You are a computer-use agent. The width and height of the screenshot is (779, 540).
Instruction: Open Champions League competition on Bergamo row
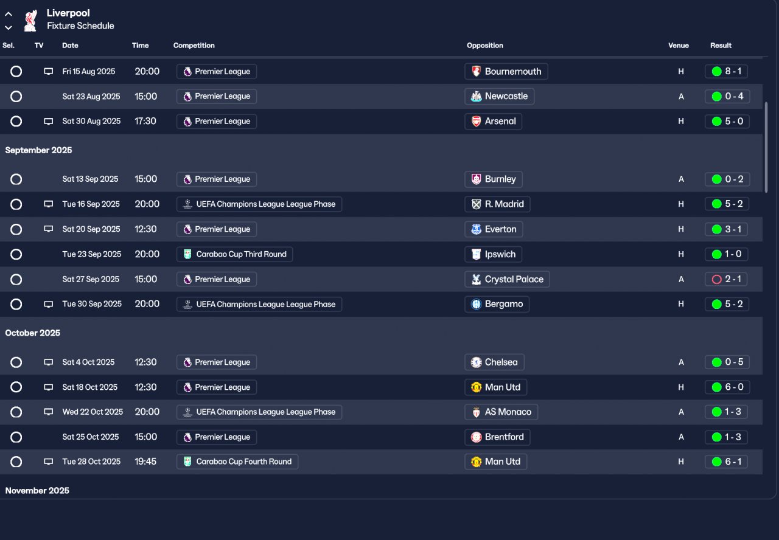coord(259,304)
